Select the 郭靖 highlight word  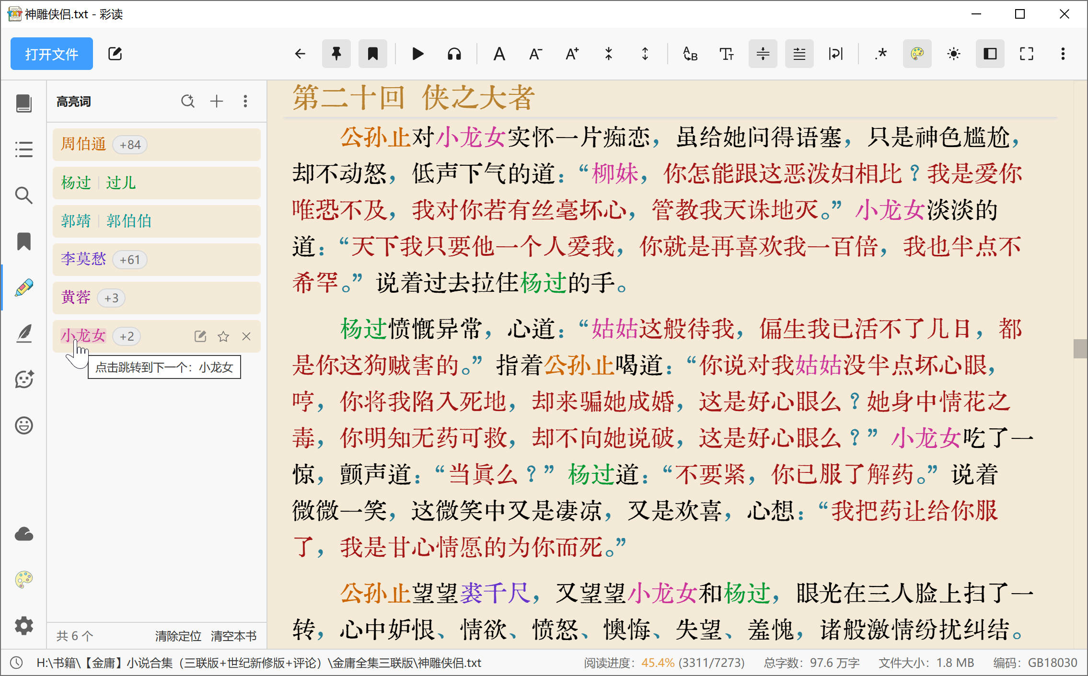pyautogui.click(x=76, y=221)
